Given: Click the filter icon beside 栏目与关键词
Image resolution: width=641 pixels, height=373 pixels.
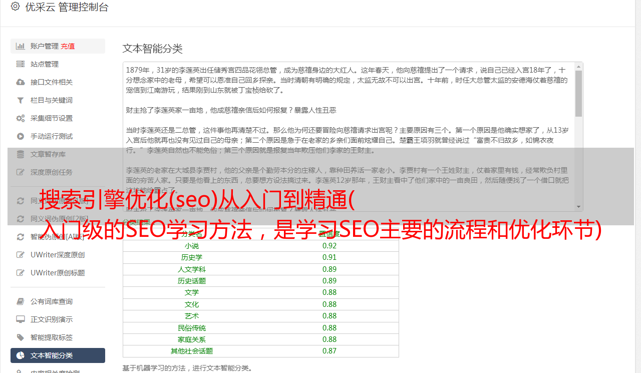Looking at the screenshot, I should point(21,100).
